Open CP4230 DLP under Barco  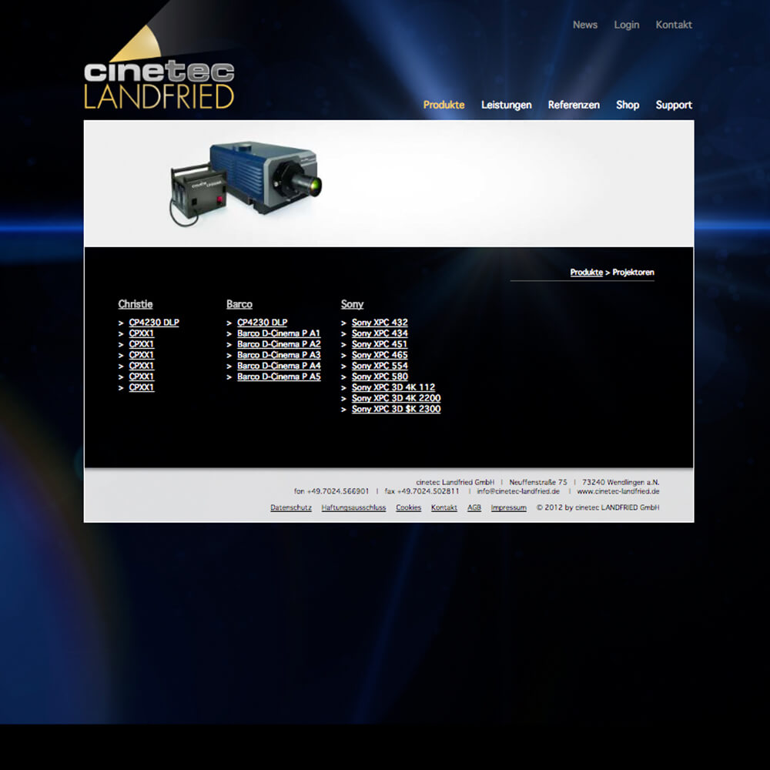point(263,323)
